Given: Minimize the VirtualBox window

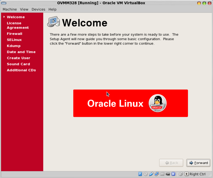Looking at the screenshot, I should [x=199, y=3].
